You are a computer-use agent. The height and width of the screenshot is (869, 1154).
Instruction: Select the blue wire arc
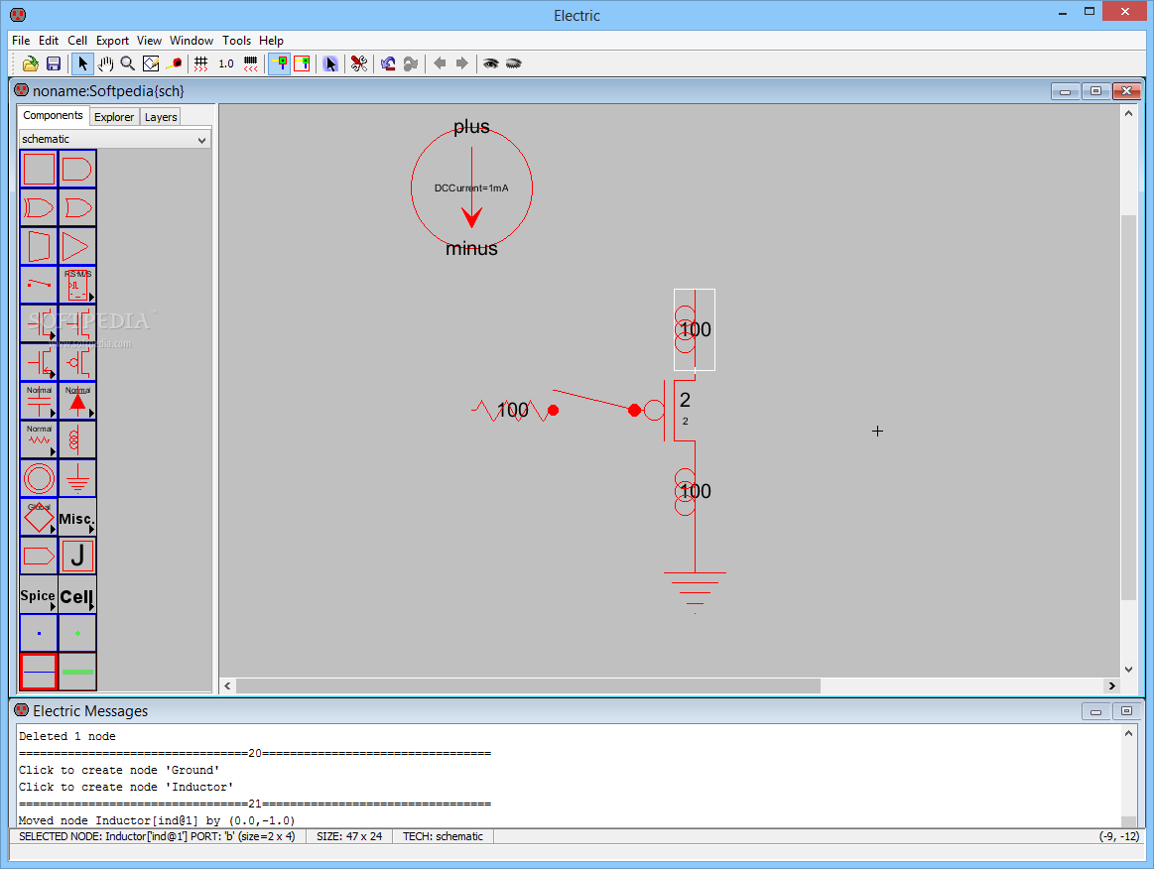[39, 672]
